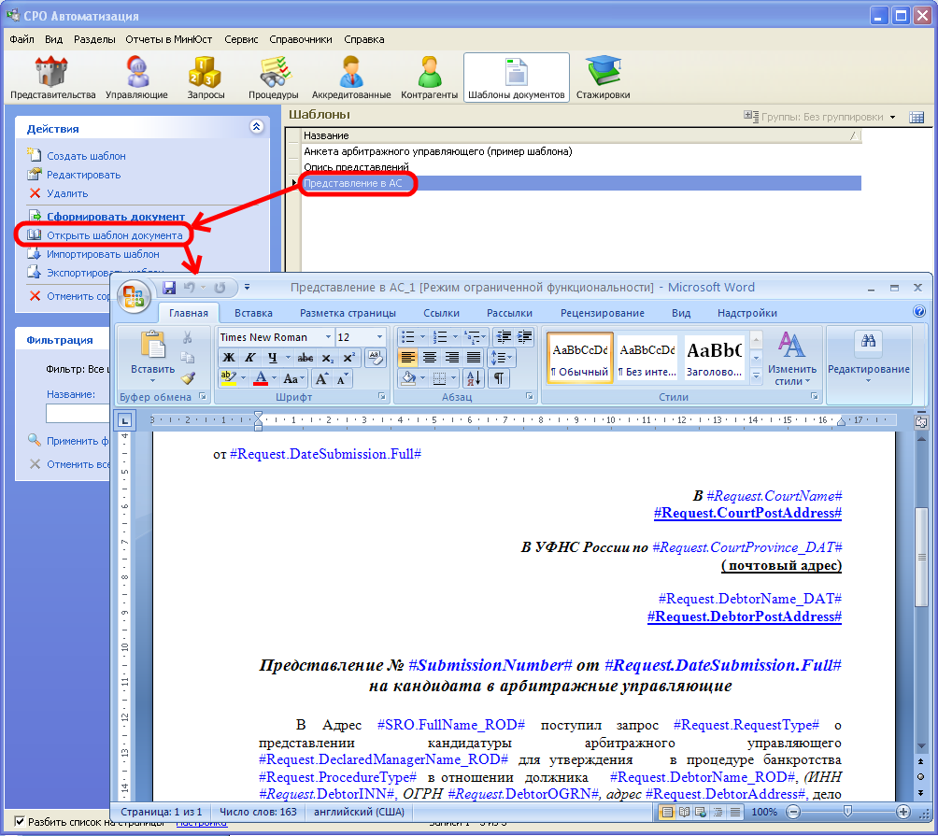Collapse the Действия panel

coord(257,127)
